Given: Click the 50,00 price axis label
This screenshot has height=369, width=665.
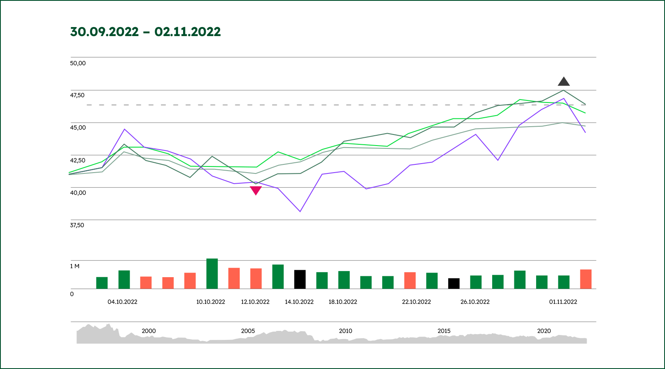Looking at the screenshot, I should (78, 63).
